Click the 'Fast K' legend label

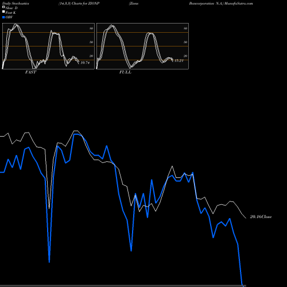coord(11,13)
